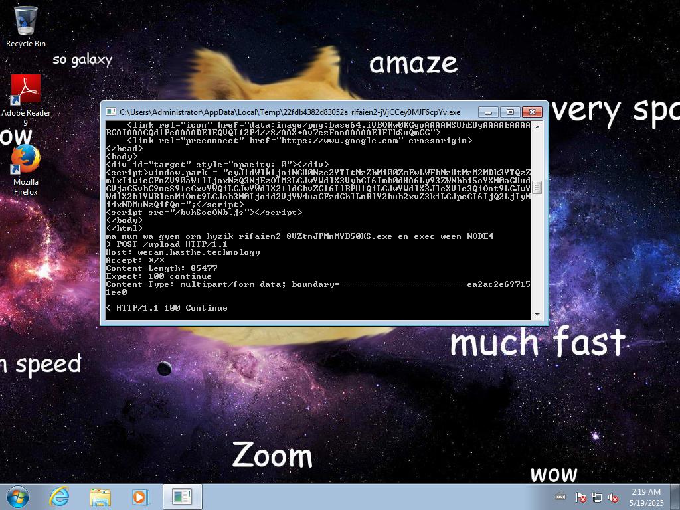The width and height of the screenshot is (680, 510).
Task: Click the div id="target" line
Action: tap(218, 165)
